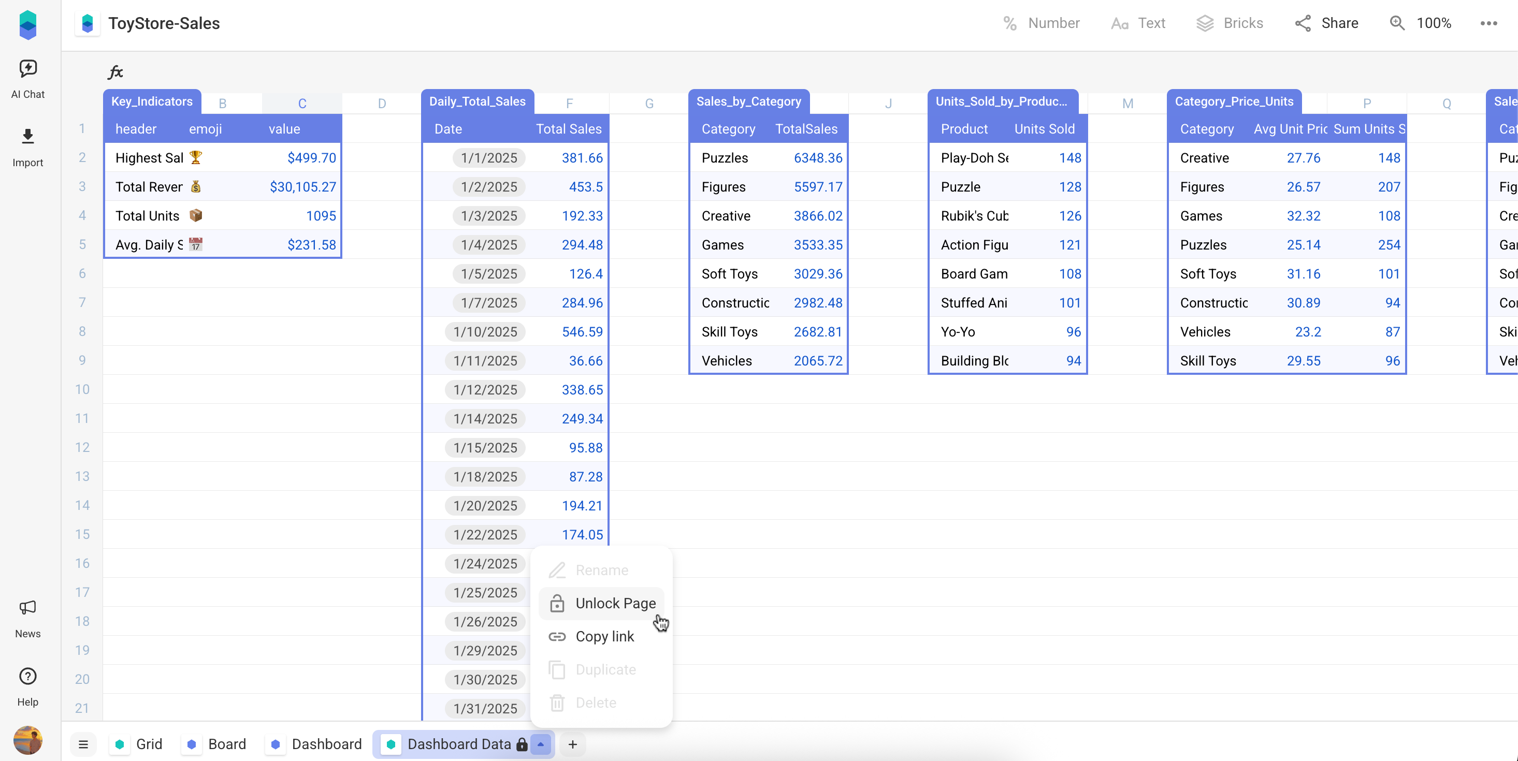Open the more options ellipsis menu
The image size is (1518, 761).
[1488, 23]
